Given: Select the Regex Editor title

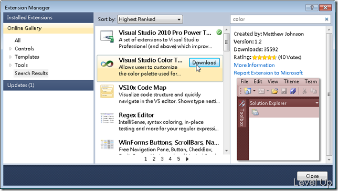Looking at the screenshot, I should (x=136, y=115).
